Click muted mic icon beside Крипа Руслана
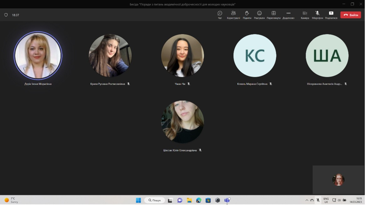The width and height of the screenshot is (366, 205). coord(128,84)
